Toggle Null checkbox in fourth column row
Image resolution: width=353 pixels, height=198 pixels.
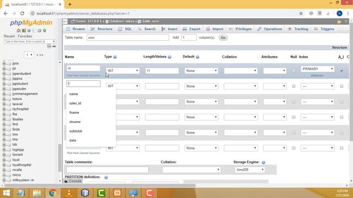tap(293, 117)
